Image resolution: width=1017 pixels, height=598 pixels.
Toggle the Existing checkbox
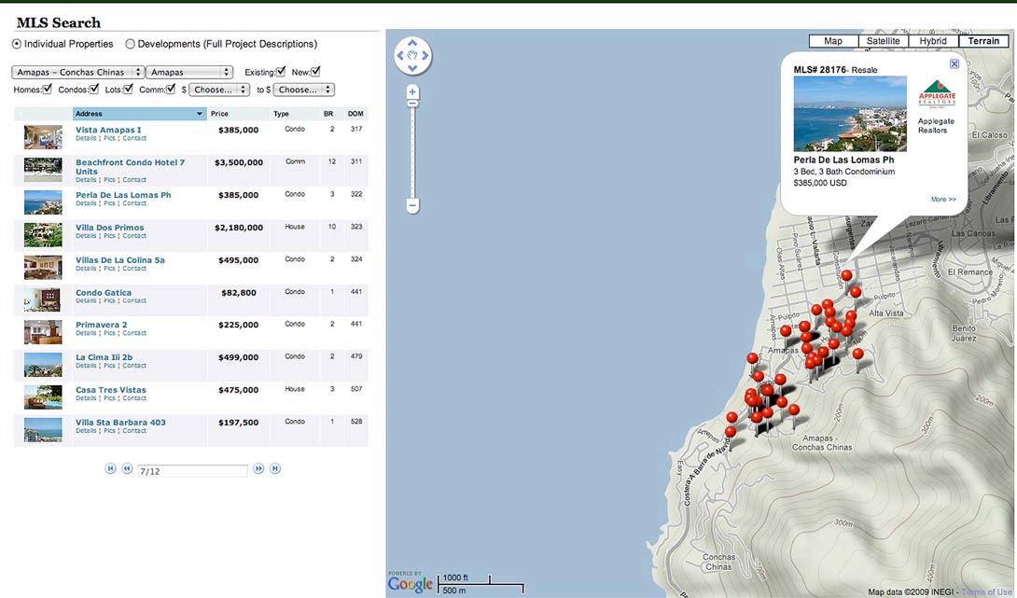[281, 71]
